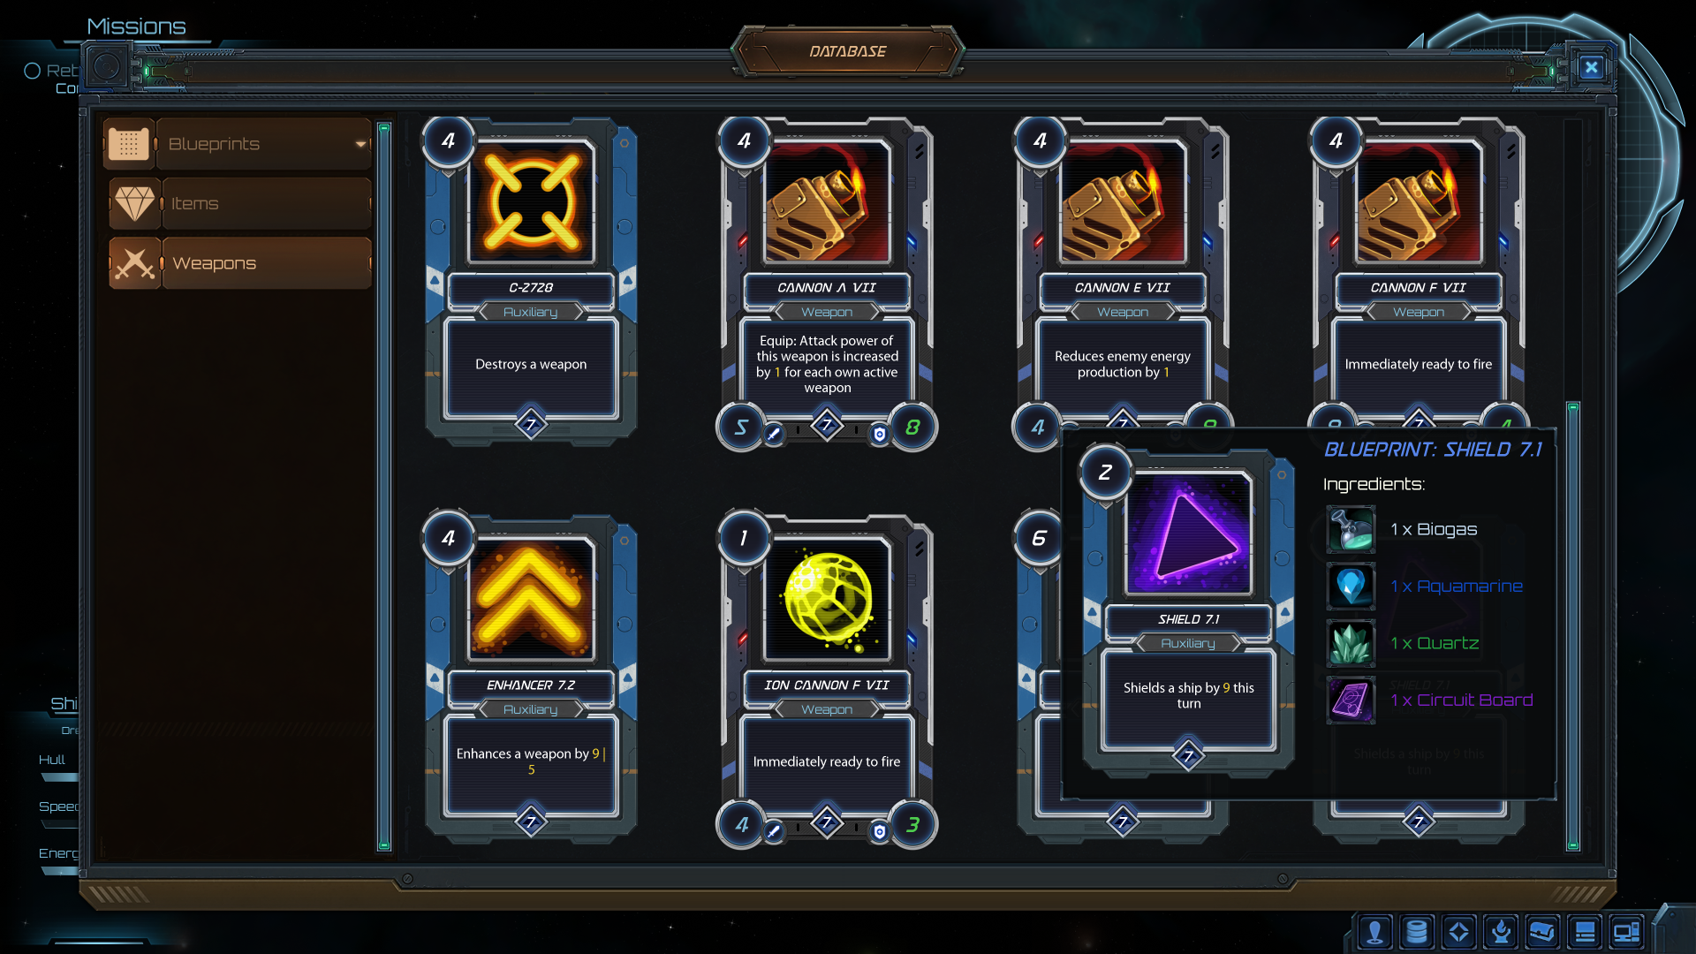The width and height of the screenshot is (1696, 954).
Task: Click the computer terminal icon
Action: pos(1626,932)
